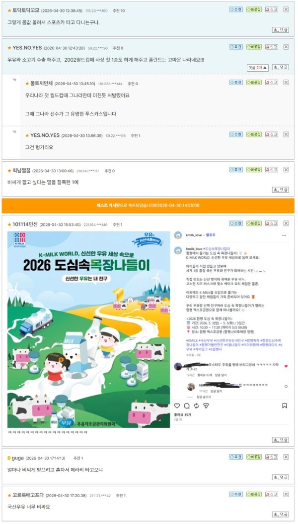Click the Instagram comment bubble icon
The image size is (298, 524).
187,406
